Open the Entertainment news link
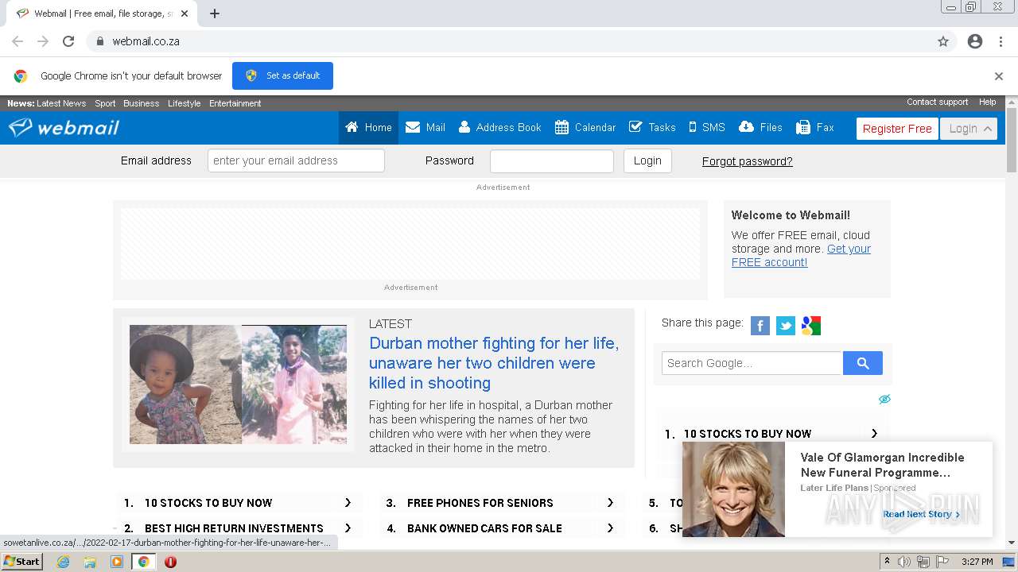Viewport: 1018px width, 572px height. click(x=235, y=103)
